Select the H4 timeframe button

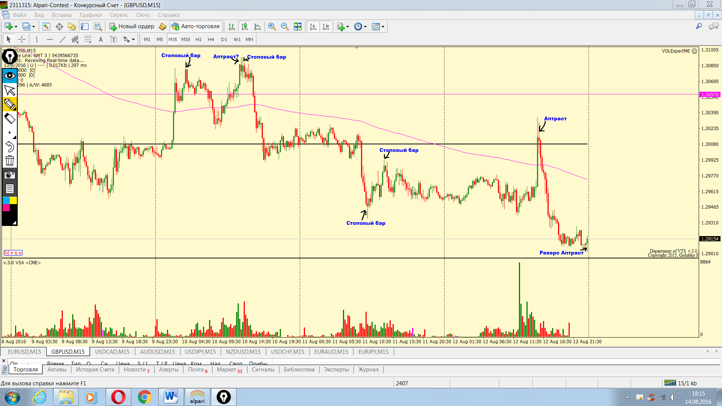(211, 39)
